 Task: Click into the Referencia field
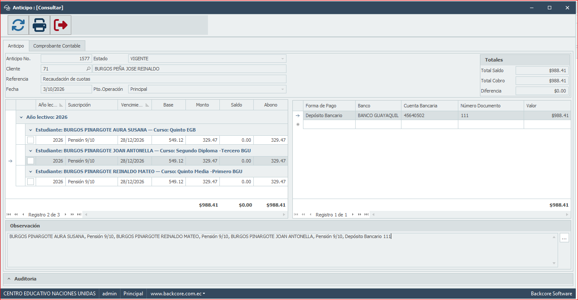[x=163, y=79]
